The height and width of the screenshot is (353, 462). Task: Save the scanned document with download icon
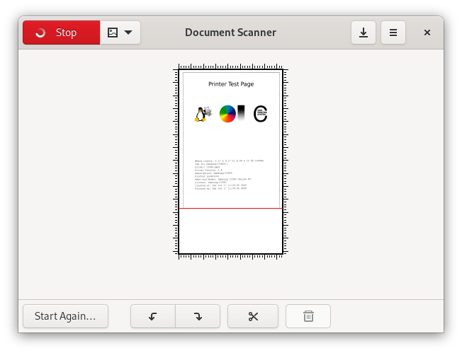[364, 33]
